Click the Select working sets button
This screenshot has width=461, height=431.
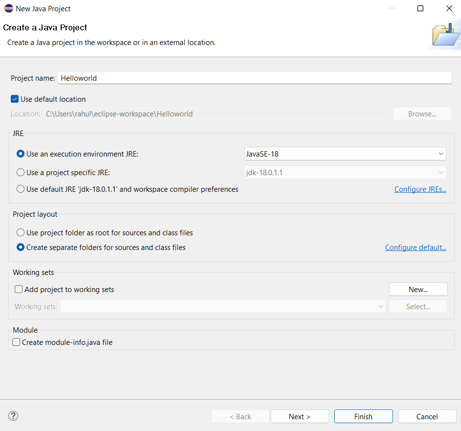pos(418,306)
